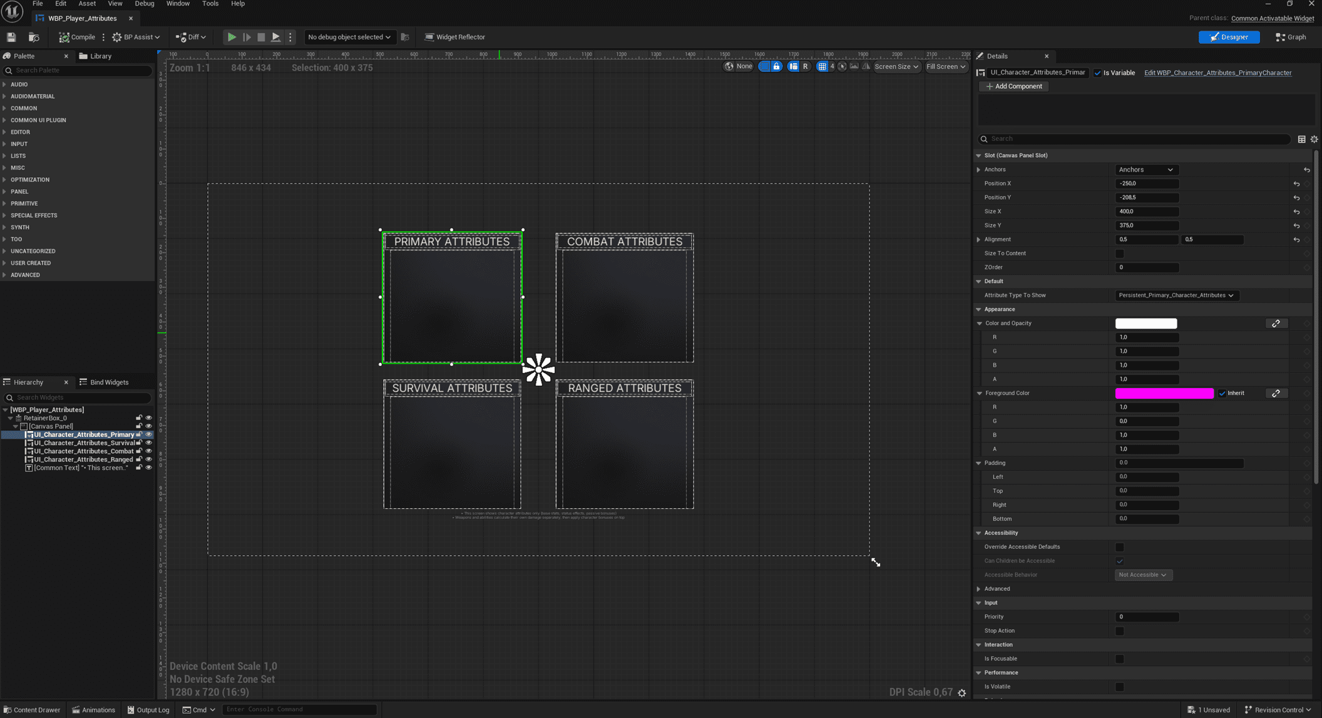Collapse the Padding property section
This screenshot has width=1322, height=718.
978,463
